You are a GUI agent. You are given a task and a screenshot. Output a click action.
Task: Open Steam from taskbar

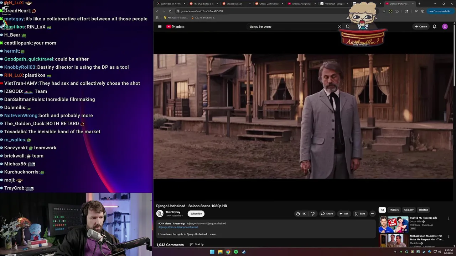point(244,252)
